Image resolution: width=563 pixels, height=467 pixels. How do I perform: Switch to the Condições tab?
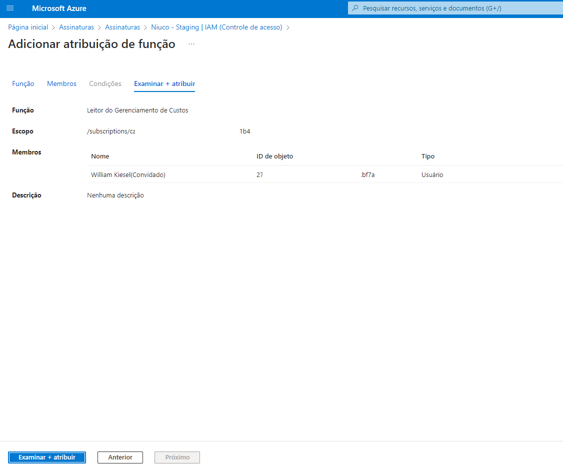(x=105, y=83)
